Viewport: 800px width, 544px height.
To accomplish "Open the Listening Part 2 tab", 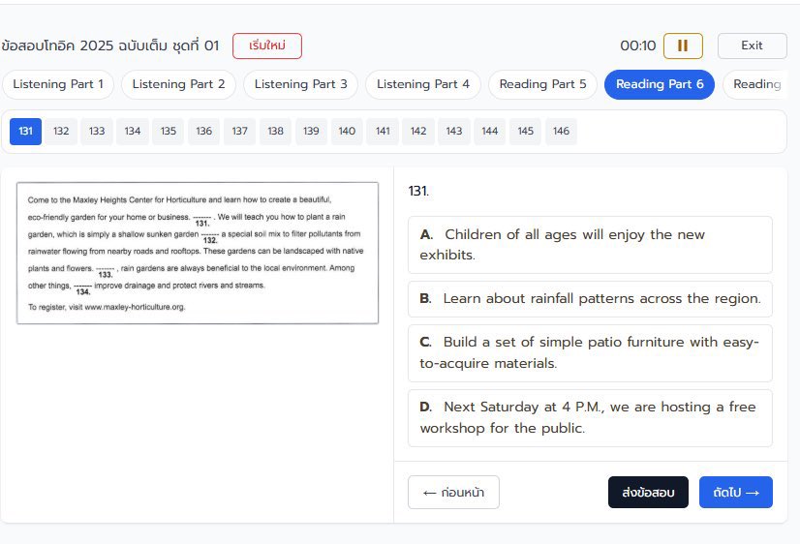I will tap(178, 84).
